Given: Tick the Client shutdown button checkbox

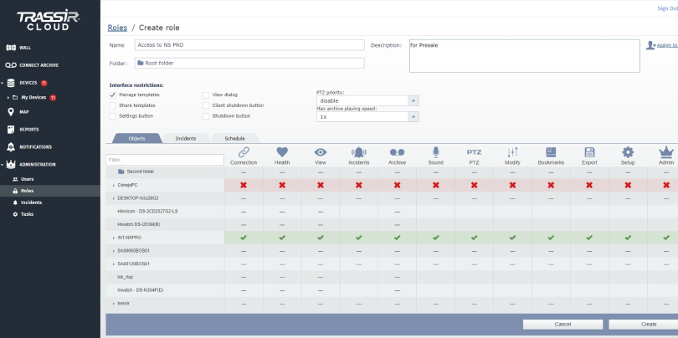Looking at the screenshot, I should click(x=206, y=105).
